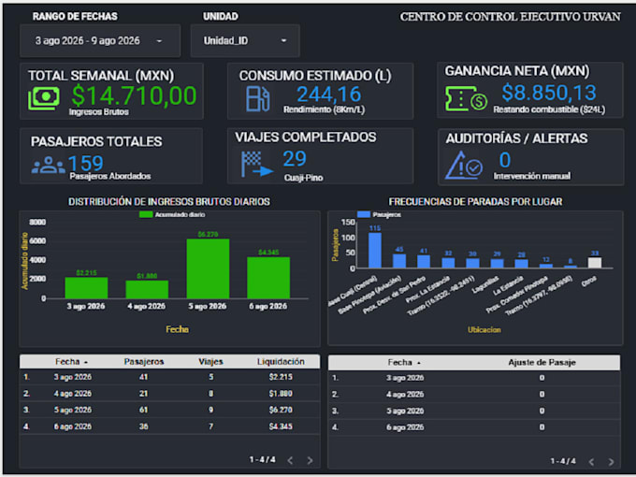Viewport: 636px width, 477px height.
Task: Click the green cash icon in Total Semanal
Action: tap(44, 98)
